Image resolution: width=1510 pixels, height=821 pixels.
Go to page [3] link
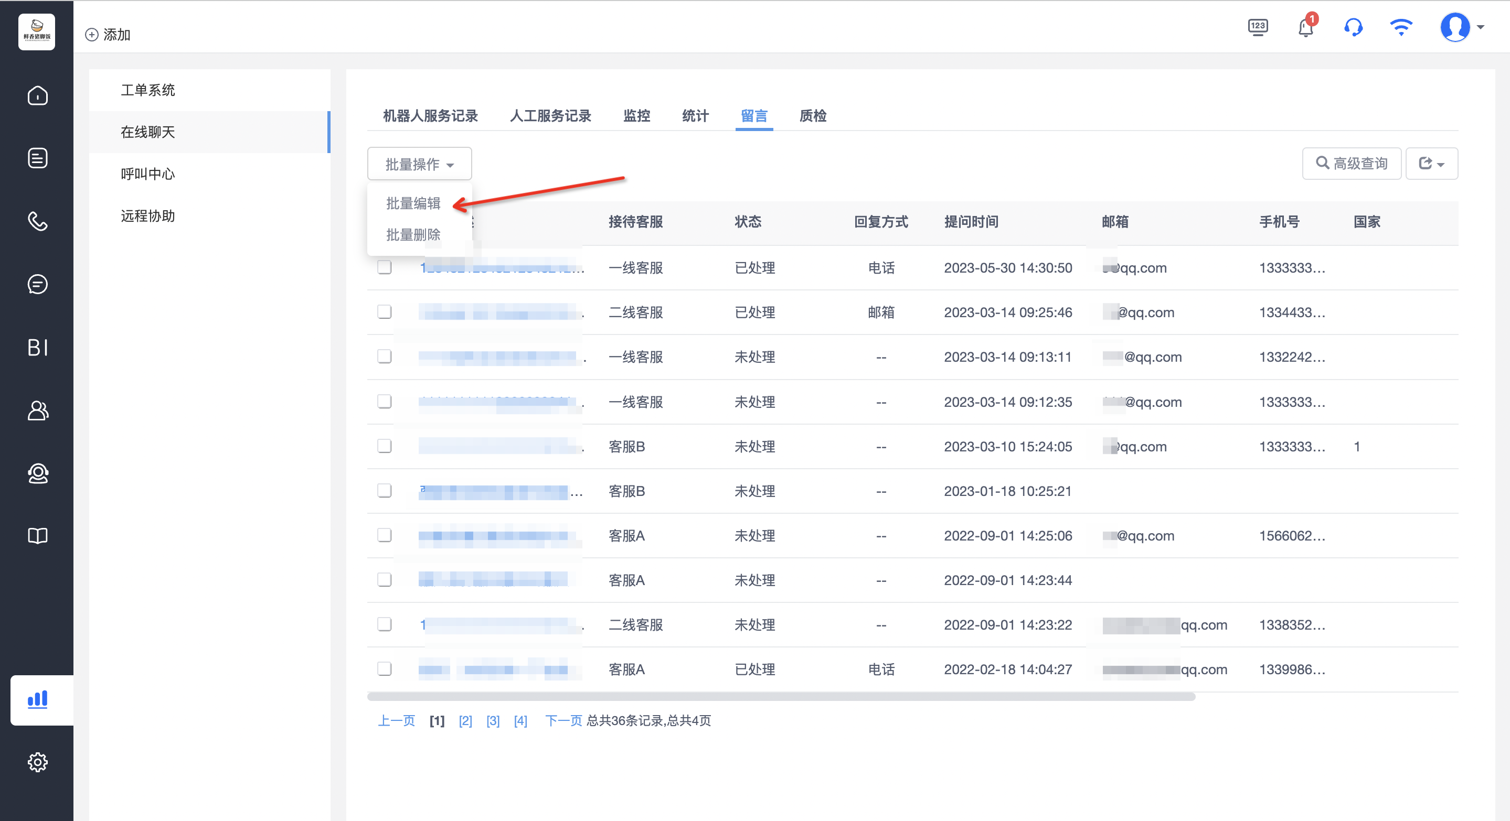point(493,720)
